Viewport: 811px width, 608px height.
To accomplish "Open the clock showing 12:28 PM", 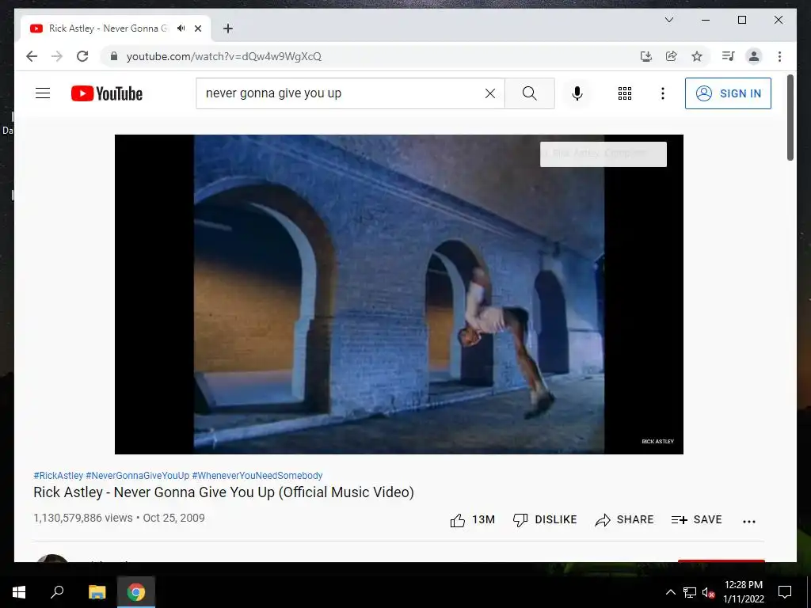I will (743, 592).
